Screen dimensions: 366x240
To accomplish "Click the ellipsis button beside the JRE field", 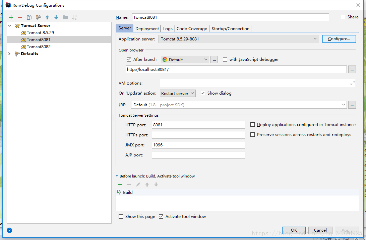I will coord(352,105).
